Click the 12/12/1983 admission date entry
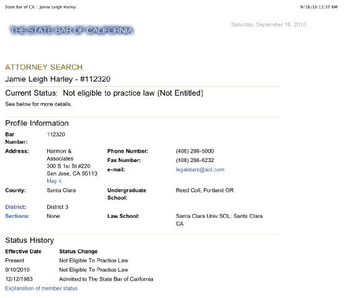Screen dimensions: 348x298 [x=19, y=279]
